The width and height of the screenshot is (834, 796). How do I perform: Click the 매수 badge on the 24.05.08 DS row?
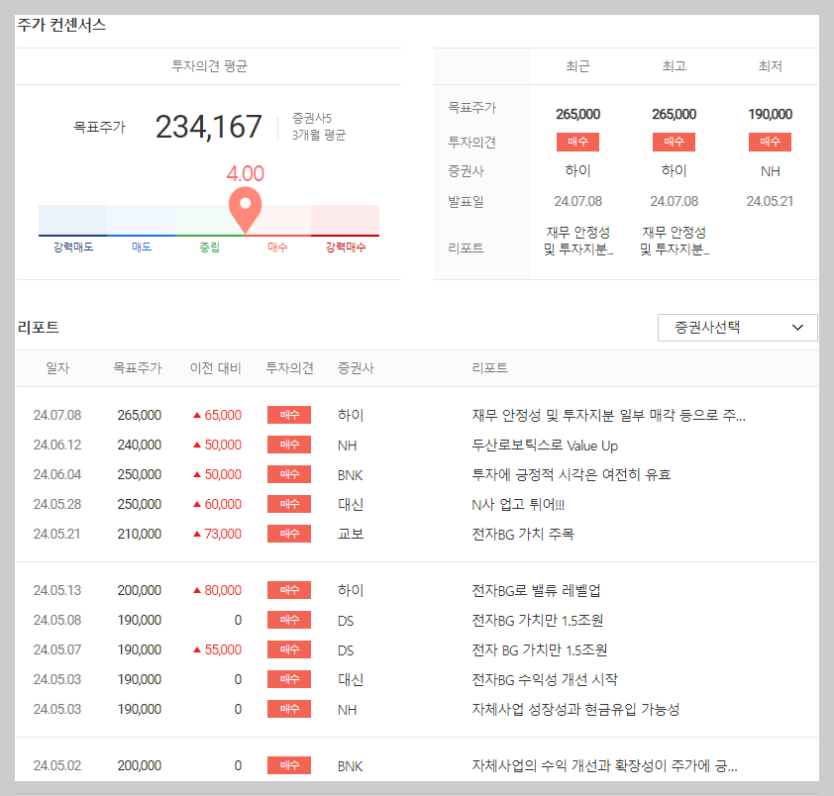click(x=288, y=620)
